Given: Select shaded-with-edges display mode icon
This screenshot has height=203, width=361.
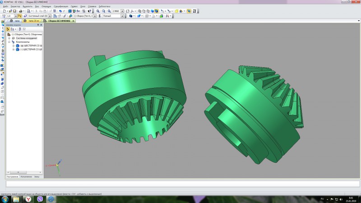Looking at the screenshot, I should click(156, 11).
